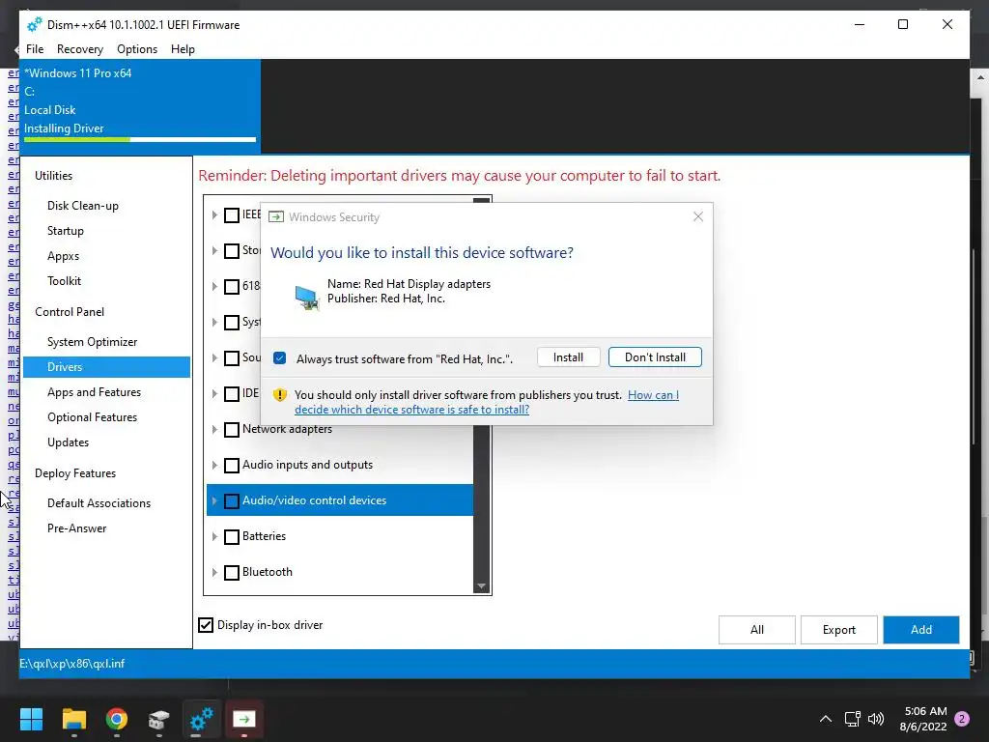Image resolution: width=989 pixels, height=742 pixels.
Task: Click the Windows Security title icon in the dialog
Action: click(x=276, y=217)
